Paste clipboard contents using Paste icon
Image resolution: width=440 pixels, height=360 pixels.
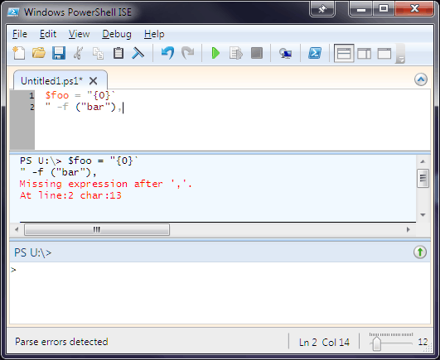tap(118, 53)
